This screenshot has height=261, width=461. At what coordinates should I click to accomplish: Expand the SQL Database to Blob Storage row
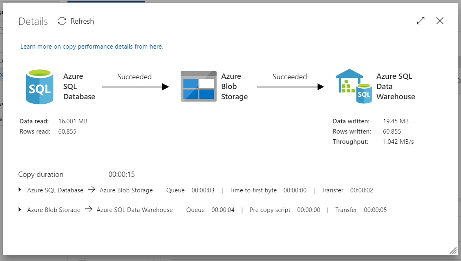[x=20, y=190]
